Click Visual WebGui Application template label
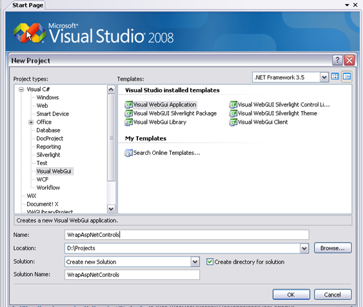Screen dimensions: 363x307 (x=164, y=105)
